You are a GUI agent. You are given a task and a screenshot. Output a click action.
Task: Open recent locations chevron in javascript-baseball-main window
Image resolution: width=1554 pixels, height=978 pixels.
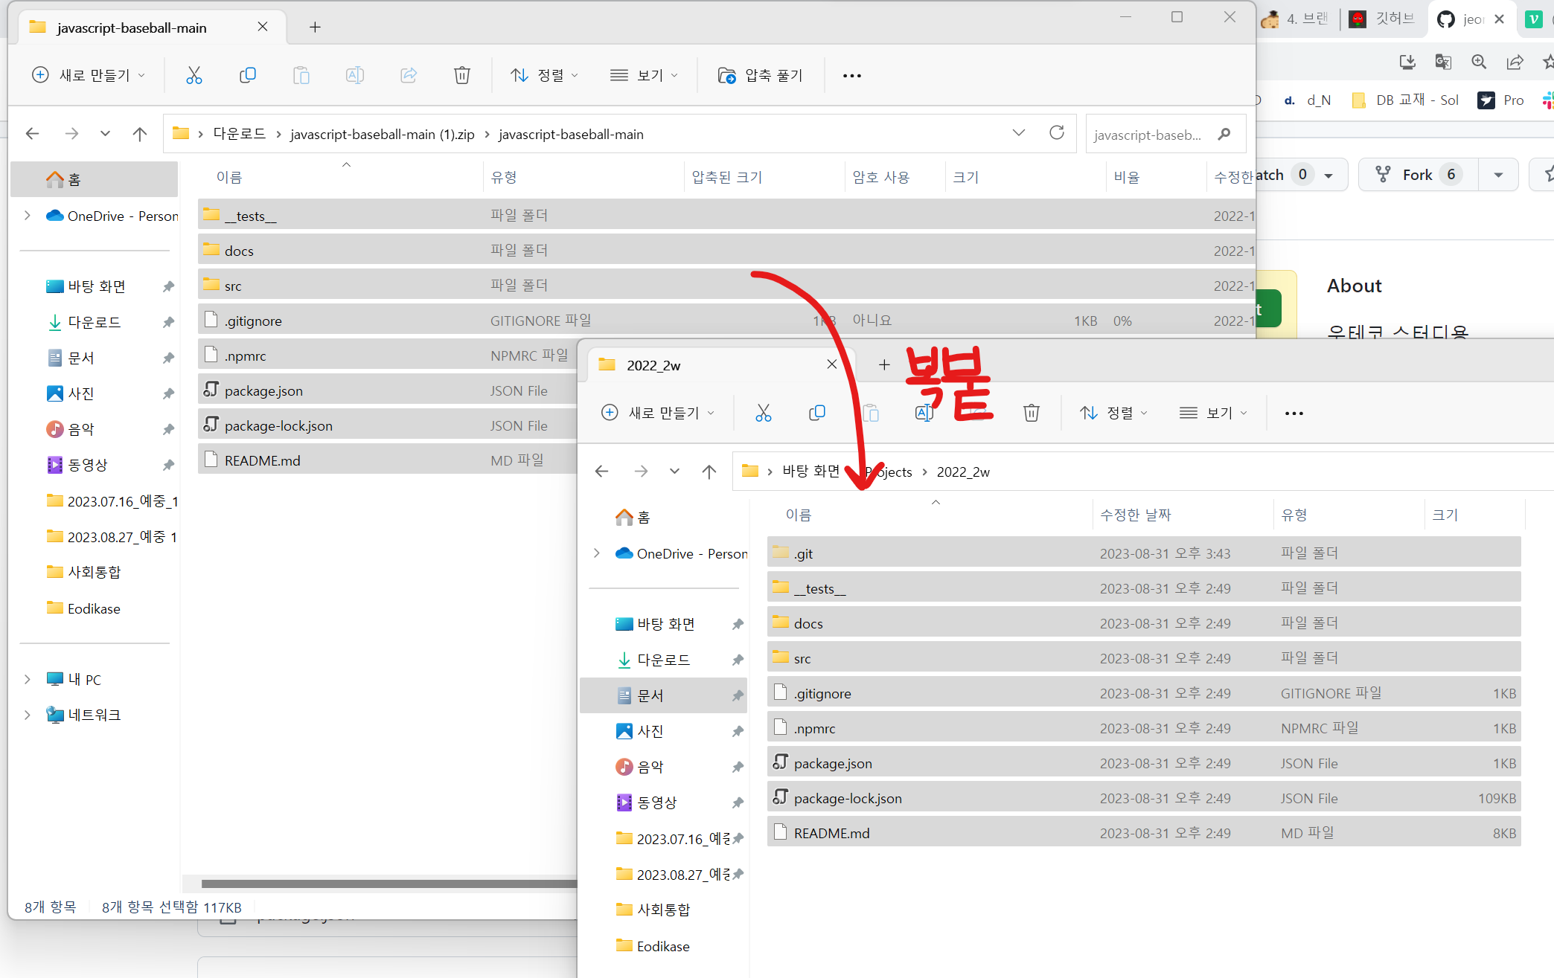105,134
